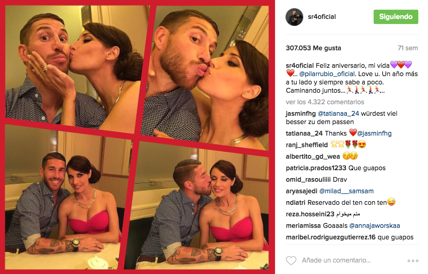Screen dimensions: 428x274
Task: Click the @milad__samsam mention
Action: click(346, 191)
